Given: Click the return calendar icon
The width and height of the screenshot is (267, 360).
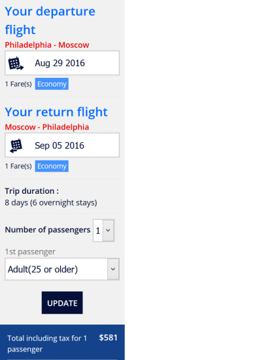Looking at the screenshot, I should [x=16, y=145].
